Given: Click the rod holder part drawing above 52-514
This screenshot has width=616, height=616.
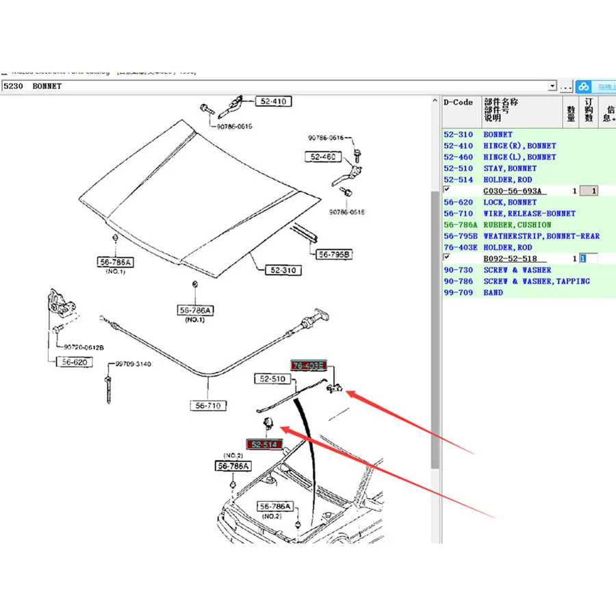Looking at the screenshot, I should pos(268,423).
